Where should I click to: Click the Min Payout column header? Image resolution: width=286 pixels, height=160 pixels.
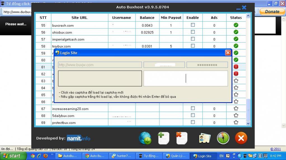point(171,18)
